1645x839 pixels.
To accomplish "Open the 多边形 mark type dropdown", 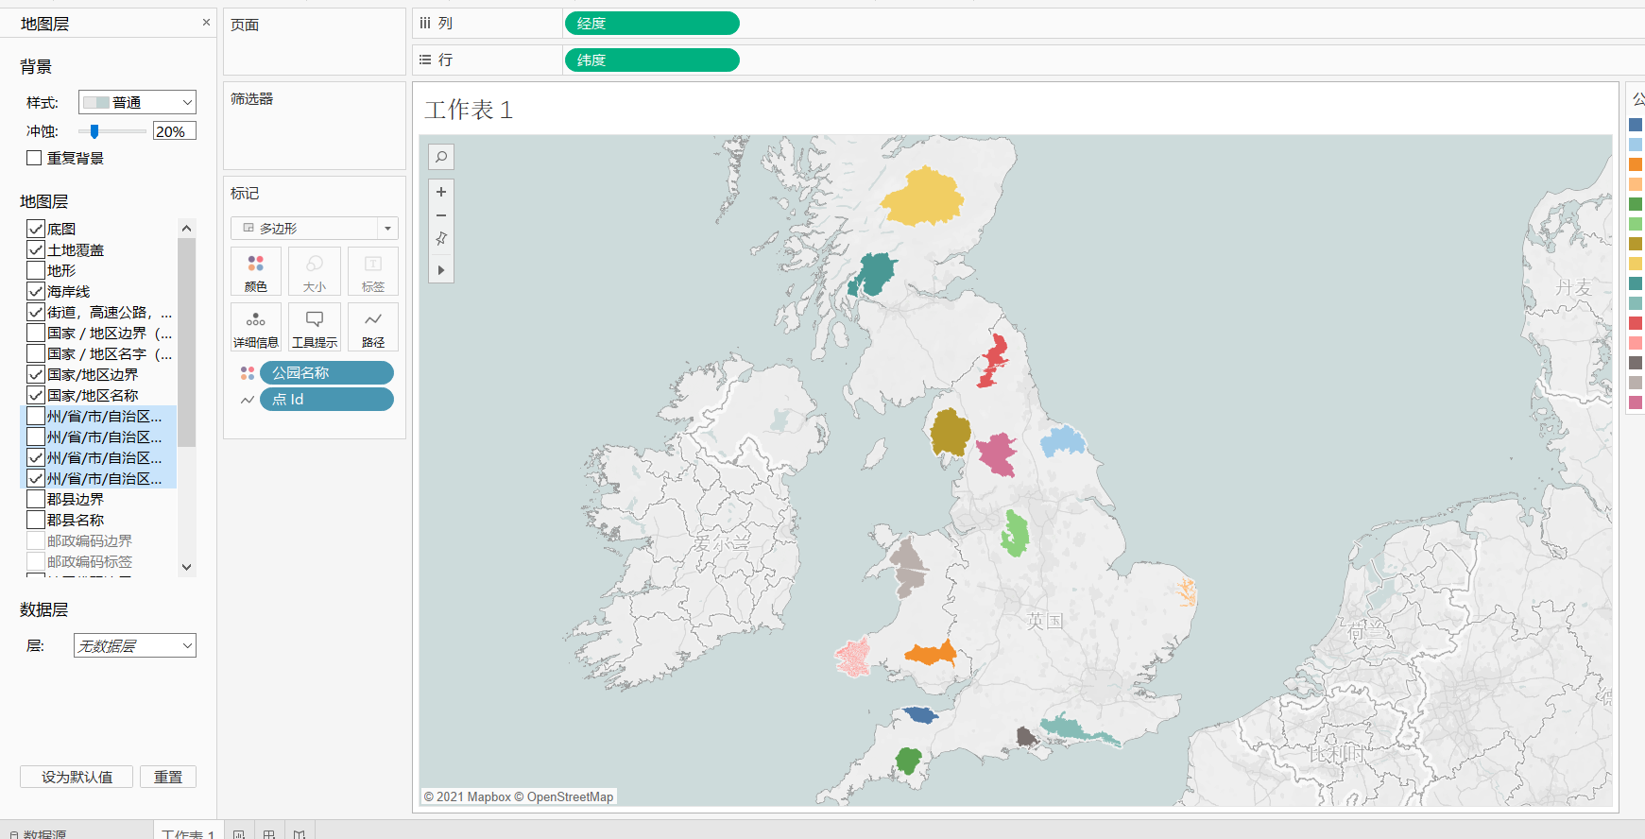I will tap(315, 228).
